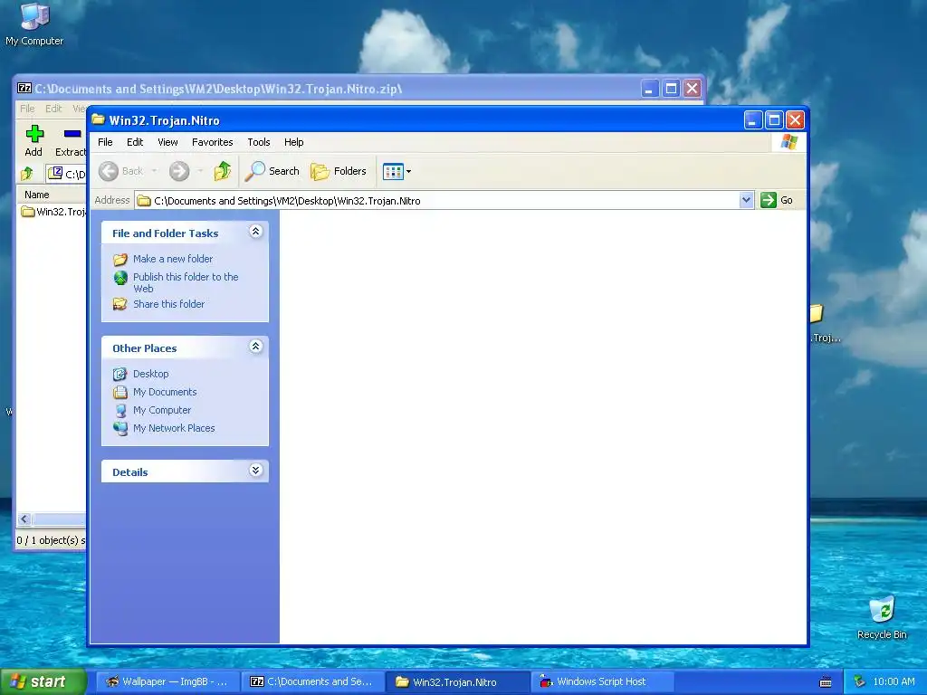Image resolution: width=927 pixels, height=695 pixels.
Task: Click the My Computer icon in sidebar
Action: (x=120, y=410)
